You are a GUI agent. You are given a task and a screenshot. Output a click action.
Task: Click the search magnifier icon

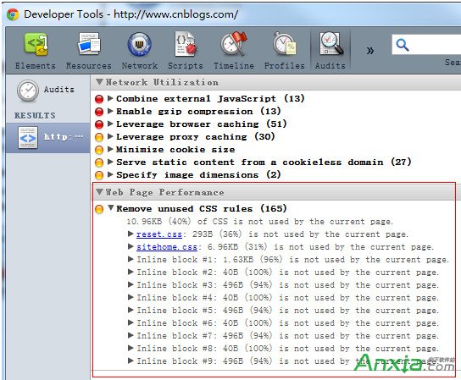point(403,45)
